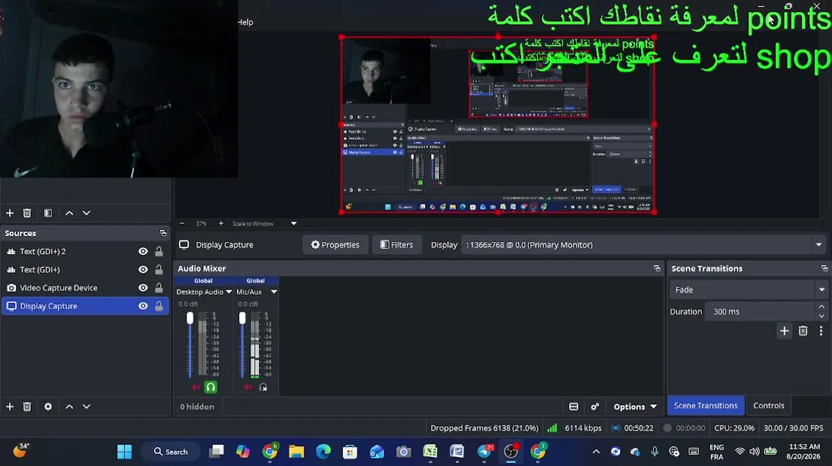This screenshot has width=832, height=466.
Task: Move the scene down with the down arrow below the webcam preview
Action: (86, 213)
